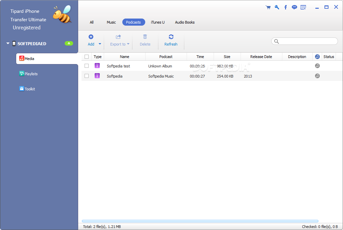
Task: Check the Softpedia Music row checkbox
Action: coord(87,76)
